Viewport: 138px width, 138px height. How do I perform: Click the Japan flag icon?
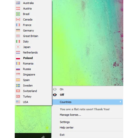tap(18, 47)
